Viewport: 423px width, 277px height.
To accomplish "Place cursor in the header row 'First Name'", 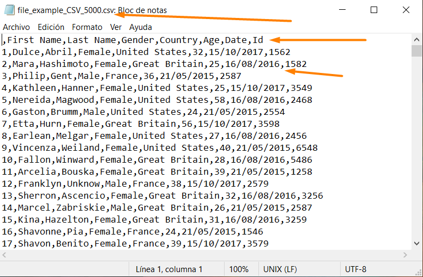I will [34, 40].
